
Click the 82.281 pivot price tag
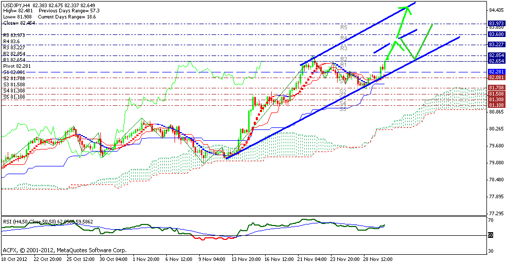[496, 71]
